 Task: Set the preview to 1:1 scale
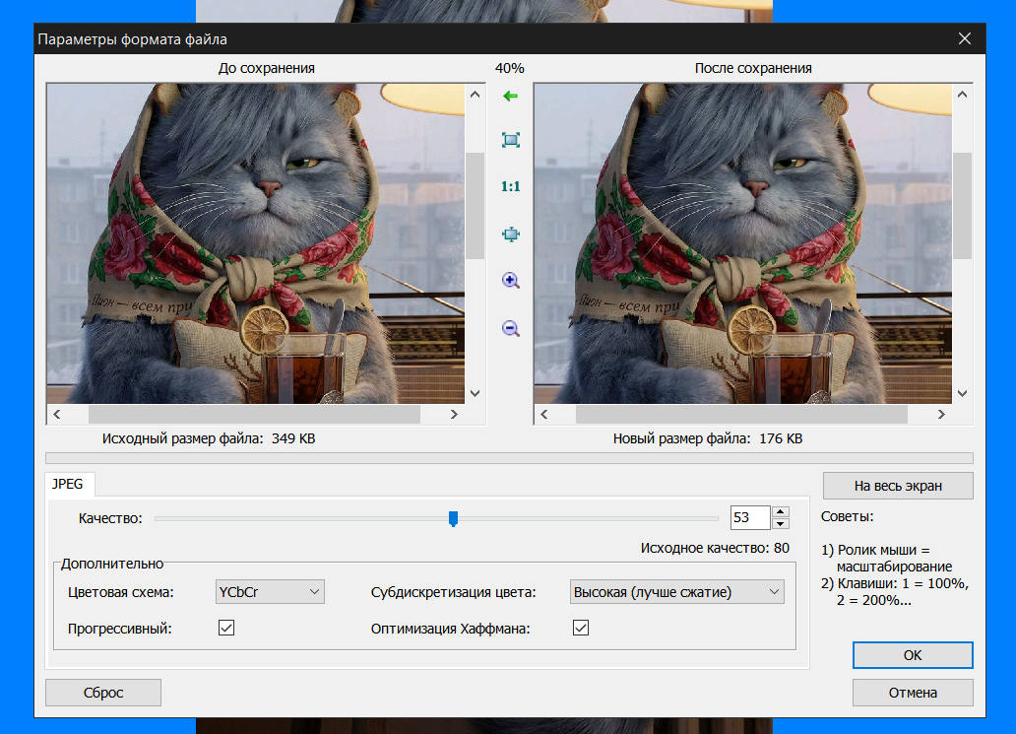pyautogui.click(x=511, y=187)
